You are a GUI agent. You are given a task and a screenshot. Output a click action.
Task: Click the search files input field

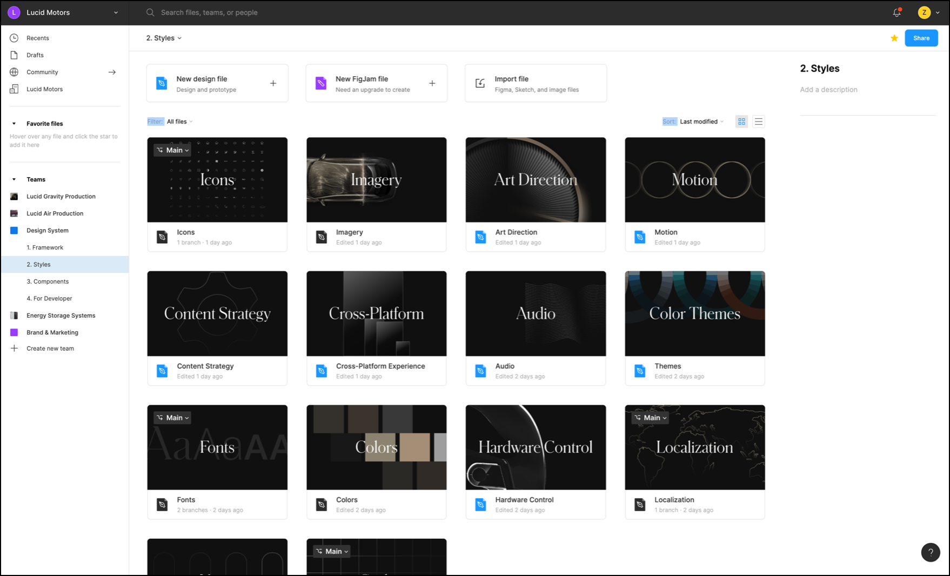pyautogui.click(x=209, y=12)
